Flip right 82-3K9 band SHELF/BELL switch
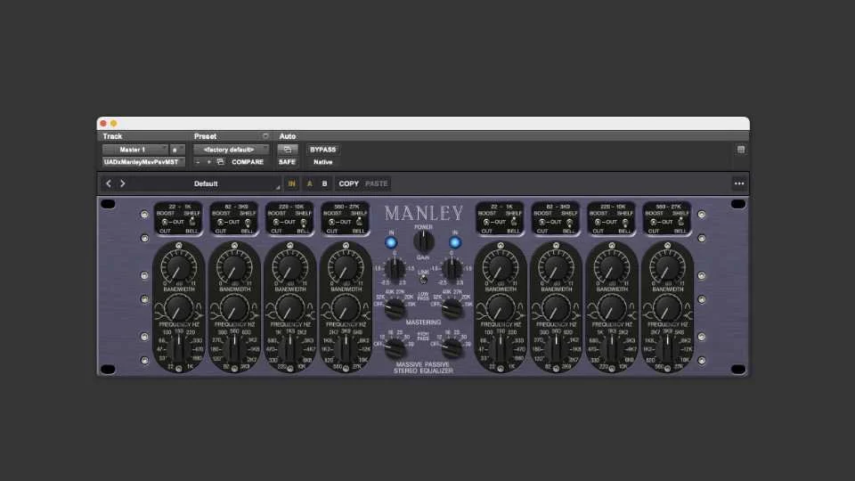Image resolution: width=855 pixels, height=481 pixels. click(x=569, y=222)
